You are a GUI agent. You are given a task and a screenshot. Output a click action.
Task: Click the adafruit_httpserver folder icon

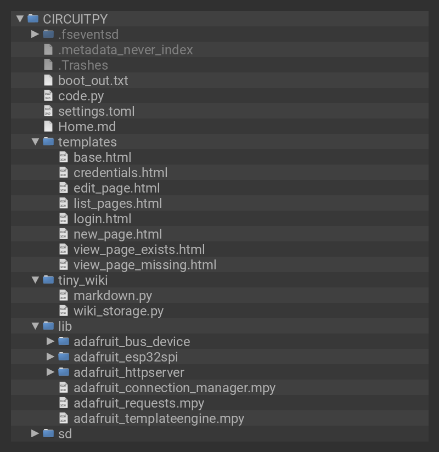(64, 372)
